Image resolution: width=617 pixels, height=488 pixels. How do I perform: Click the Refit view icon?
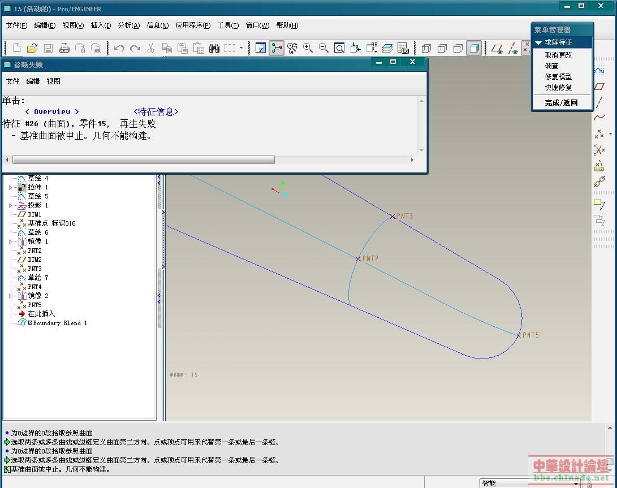click(339, 48)
